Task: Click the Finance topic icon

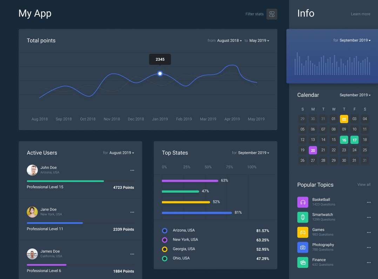Action: click(303, 263)
